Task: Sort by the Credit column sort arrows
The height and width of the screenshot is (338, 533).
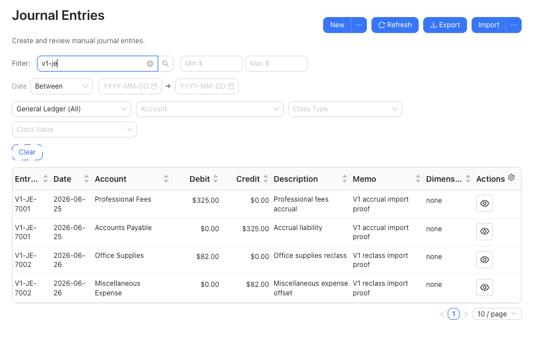Action: click(266, 179)
